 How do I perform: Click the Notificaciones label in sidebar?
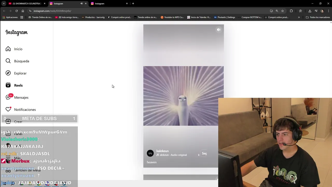[25, 110]
